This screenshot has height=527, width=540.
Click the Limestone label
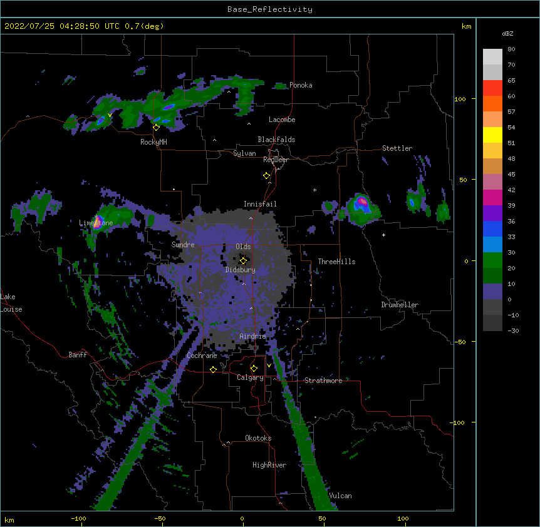96,223
